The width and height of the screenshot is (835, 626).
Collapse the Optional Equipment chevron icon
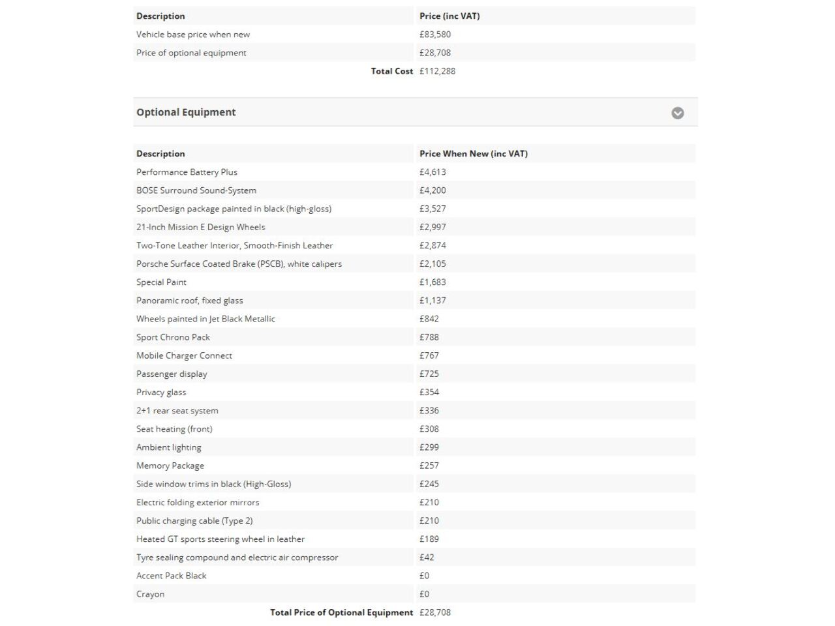[x=678, y=113]
